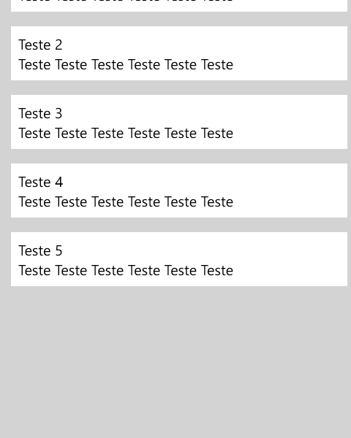The height and width of the screenshot is (438, 351).
Task: Select the description text under Teste 4
Action: coord(126,202)
